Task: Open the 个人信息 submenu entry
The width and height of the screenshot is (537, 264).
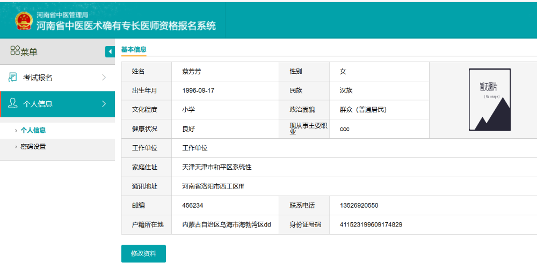Action: tap(33, 130)
